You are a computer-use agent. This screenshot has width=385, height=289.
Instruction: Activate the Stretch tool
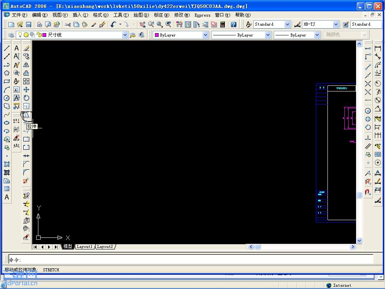tap(26, 114)
